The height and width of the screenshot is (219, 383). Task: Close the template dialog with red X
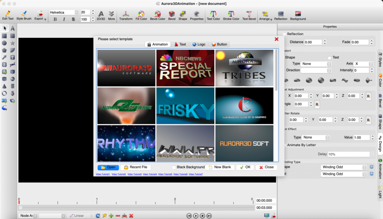(276, 39)
